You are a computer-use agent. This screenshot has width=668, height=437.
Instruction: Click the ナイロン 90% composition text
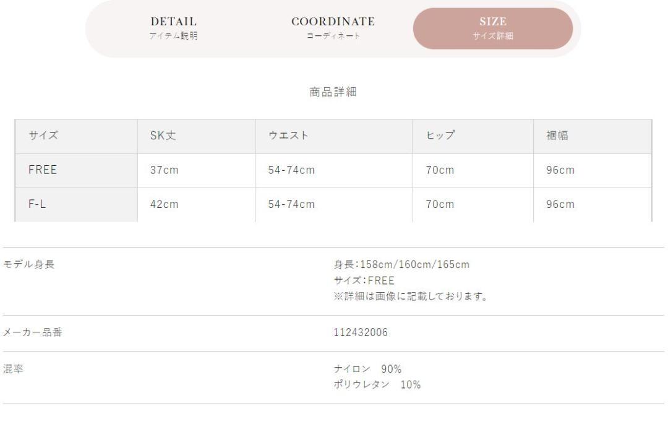[x=367, y=369]
